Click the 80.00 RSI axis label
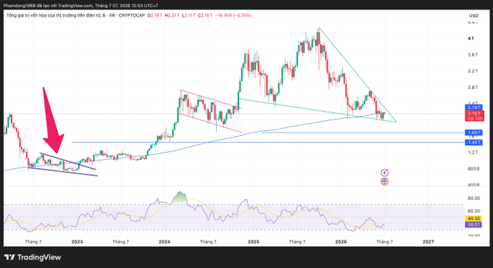The height and width of the screenshot is (268, 493). 473,198
